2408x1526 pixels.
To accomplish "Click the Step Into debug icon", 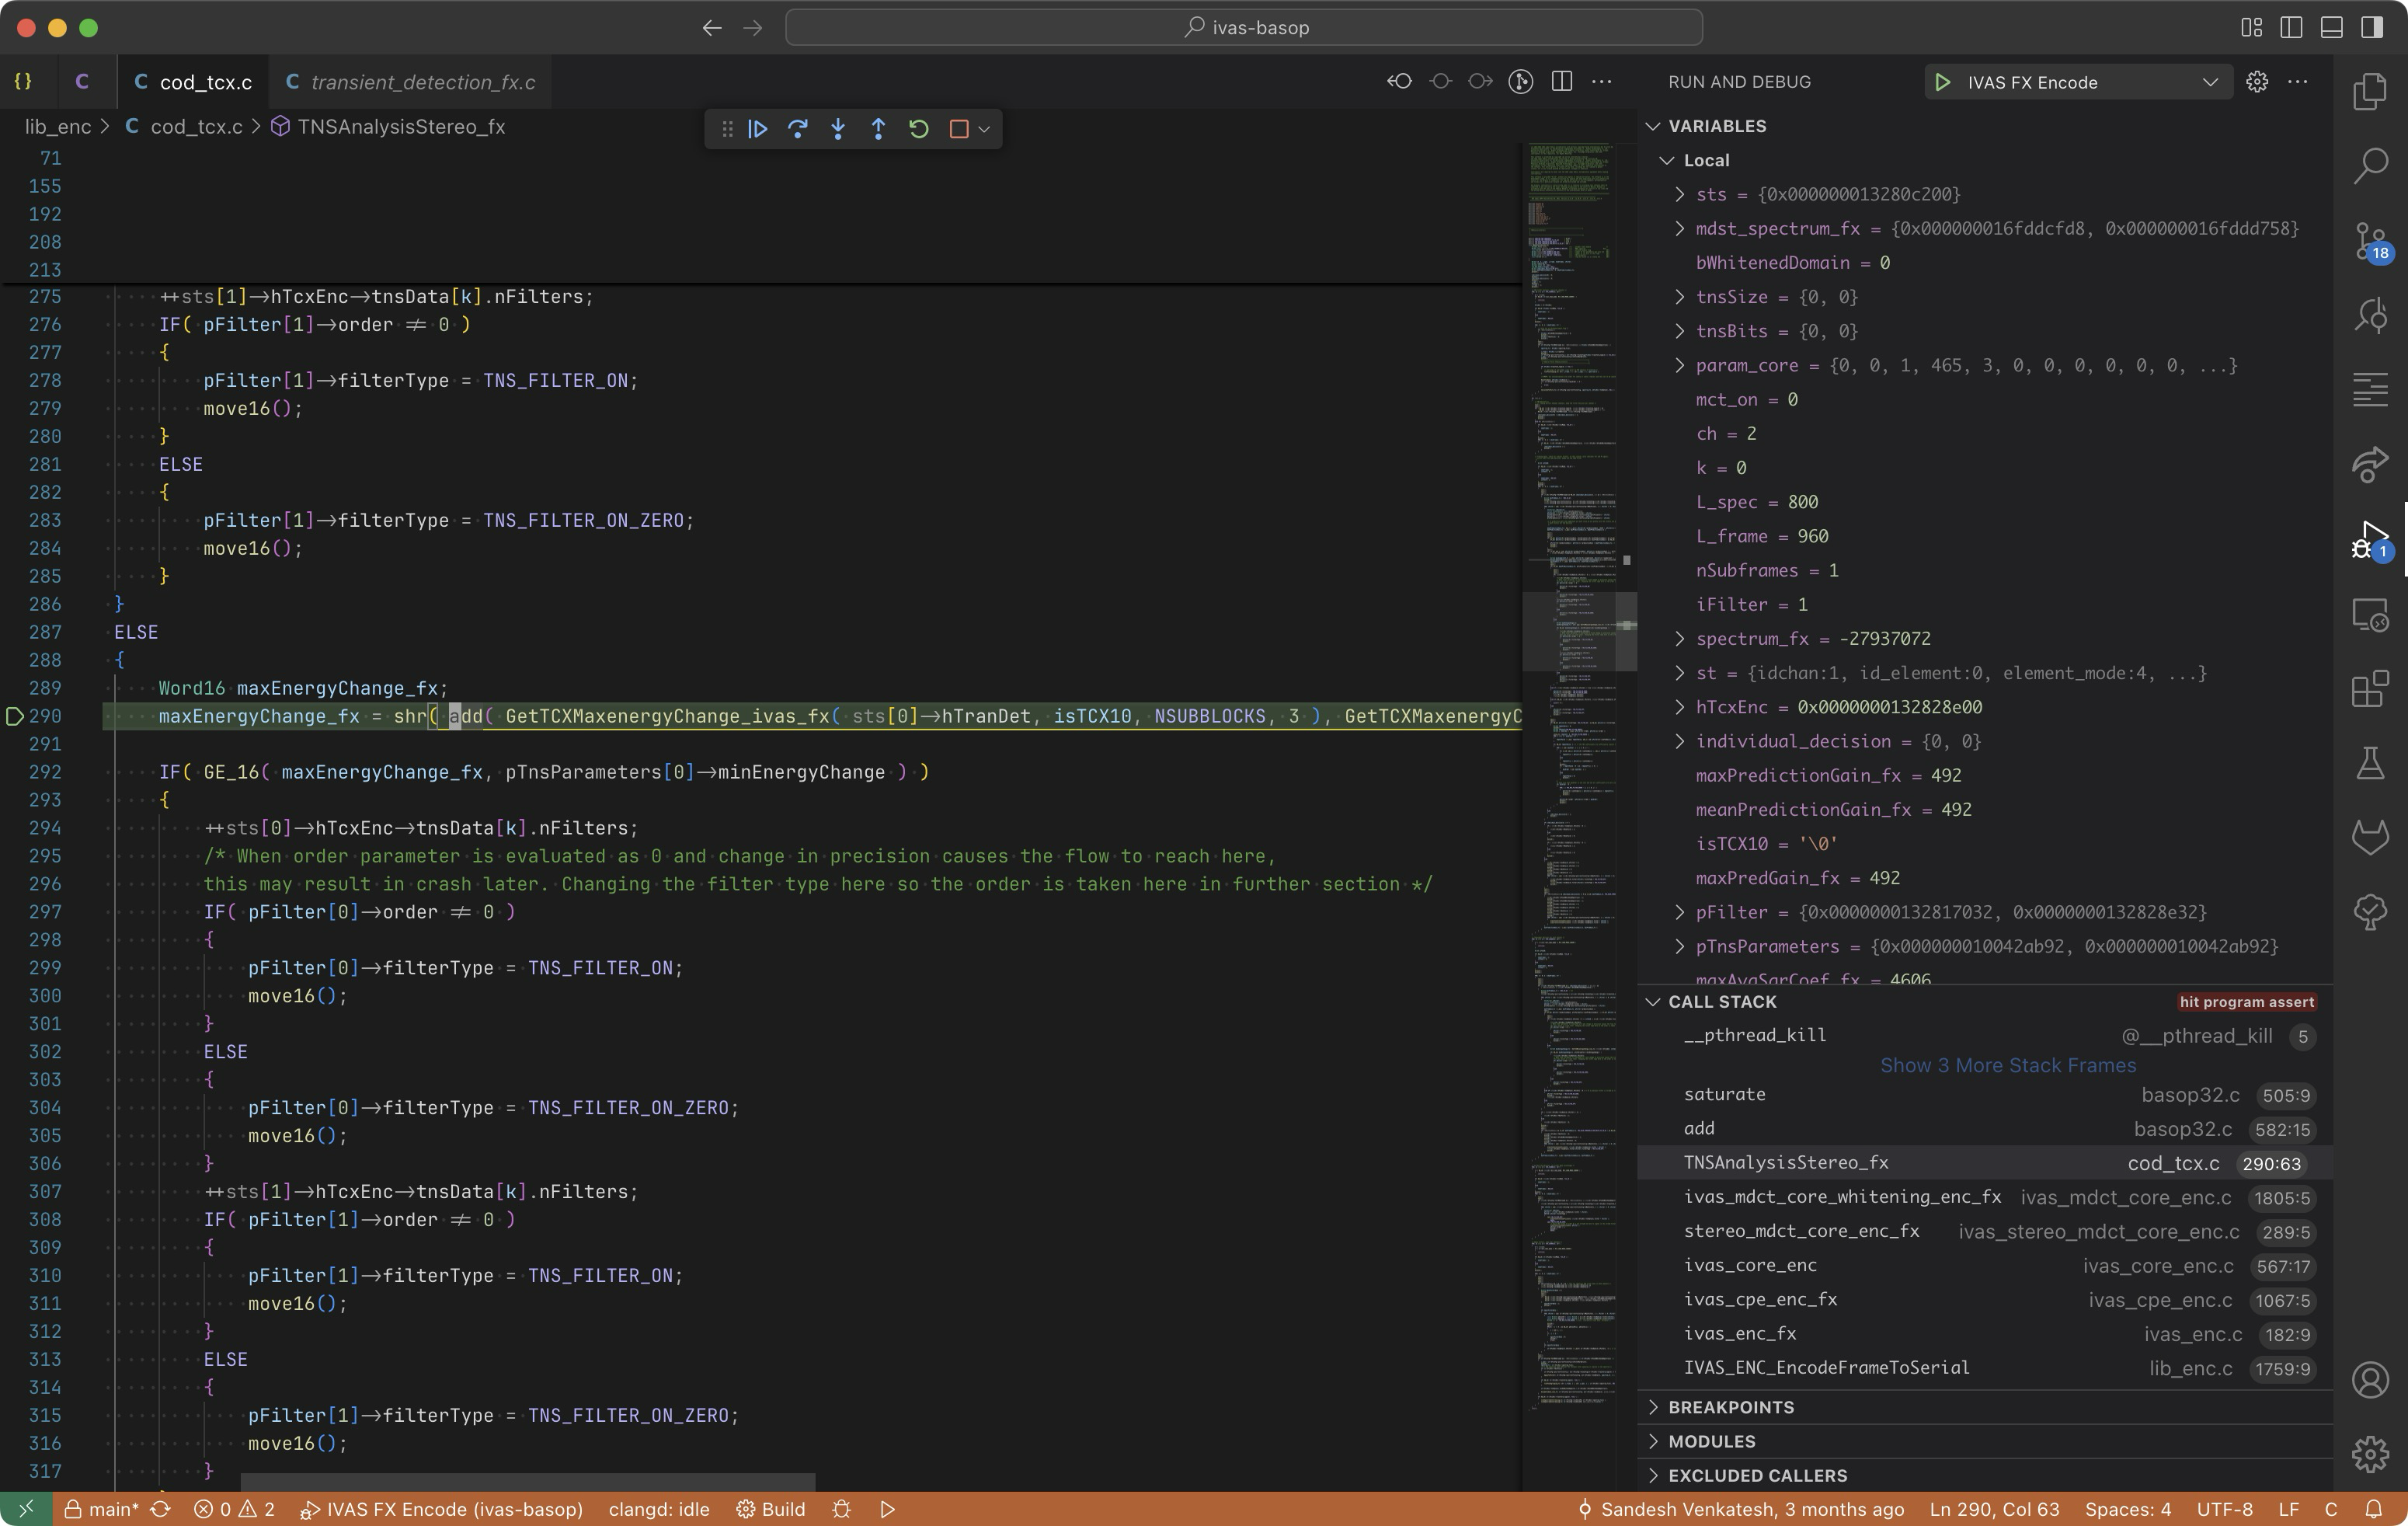I will pos(838,129).
